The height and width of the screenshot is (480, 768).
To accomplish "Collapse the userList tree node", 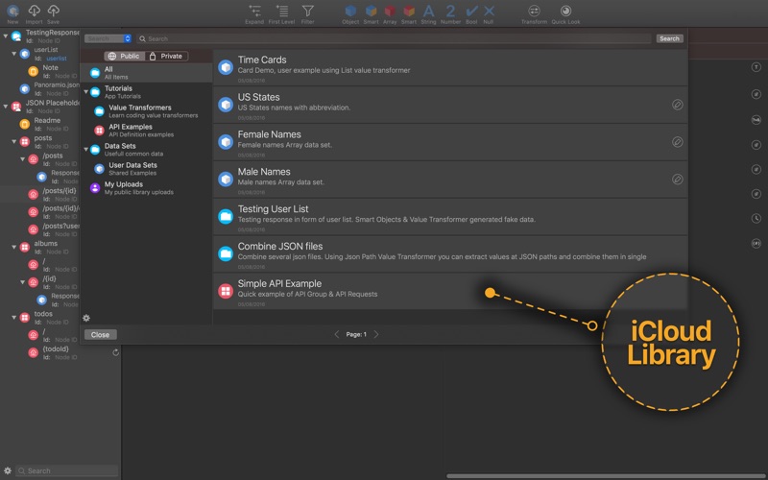I will point(14,54).
